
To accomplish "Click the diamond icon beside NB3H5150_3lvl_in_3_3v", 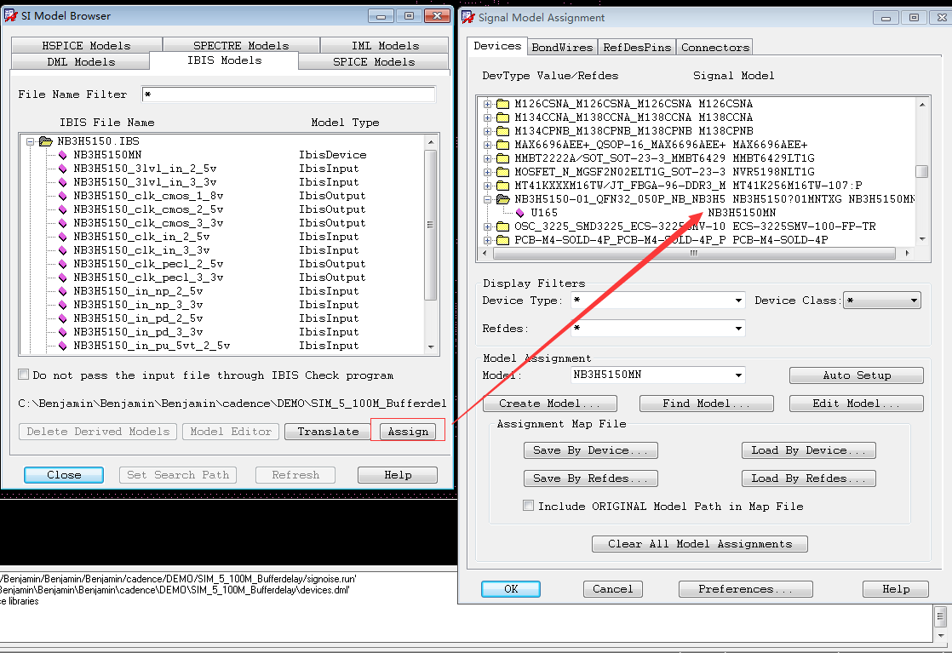I will (62, 183).
